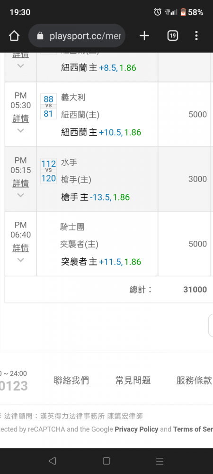Expand the chevron under PM 05:15 row
The height and width of the screenshot is (474, 213).
20,195
